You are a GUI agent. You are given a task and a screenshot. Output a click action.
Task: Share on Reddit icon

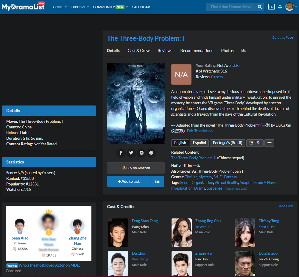coord(141,153)
